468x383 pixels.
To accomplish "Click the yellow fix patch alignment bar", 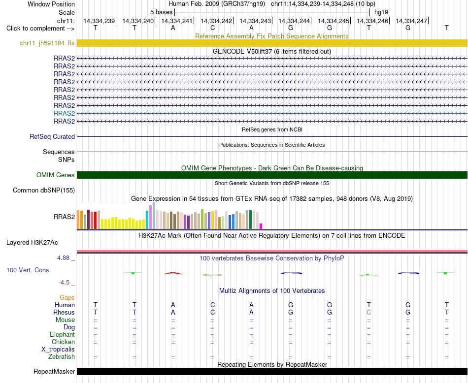I will 272,43.
